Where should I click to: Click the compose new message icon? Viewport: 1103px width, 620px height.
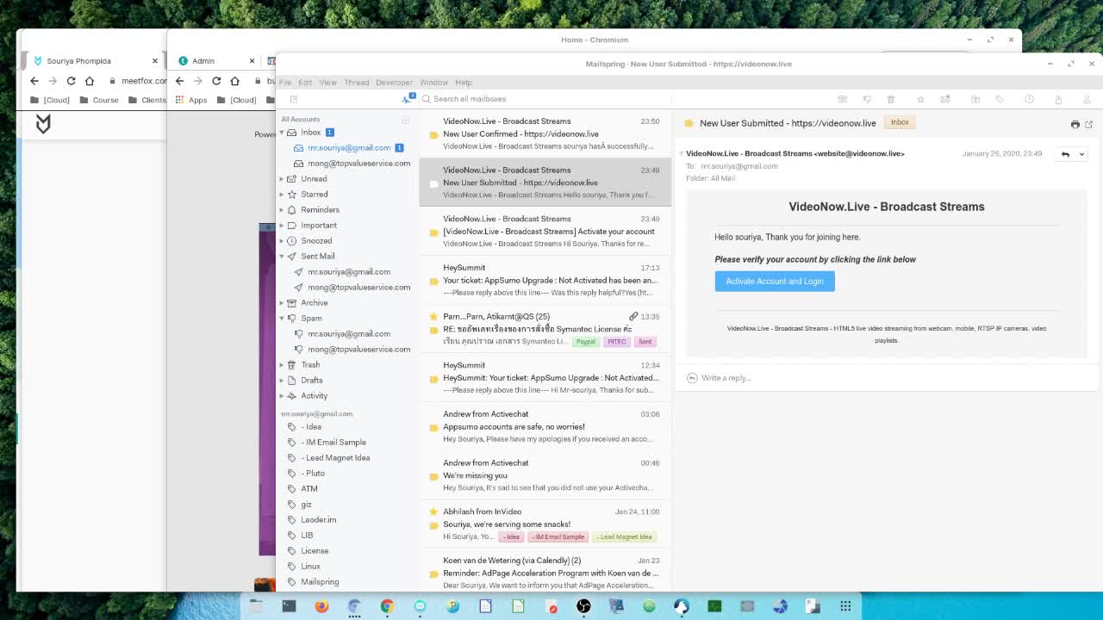(294, 99)
